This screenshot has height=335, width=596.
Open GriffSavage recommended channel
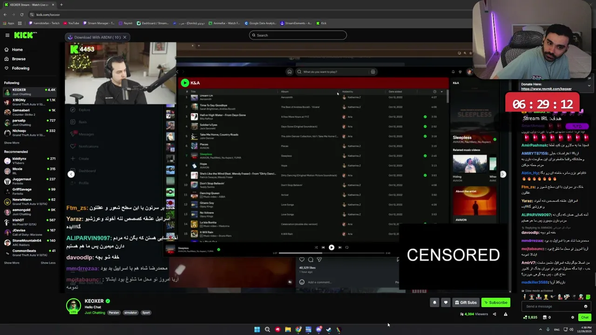(29, 191)
